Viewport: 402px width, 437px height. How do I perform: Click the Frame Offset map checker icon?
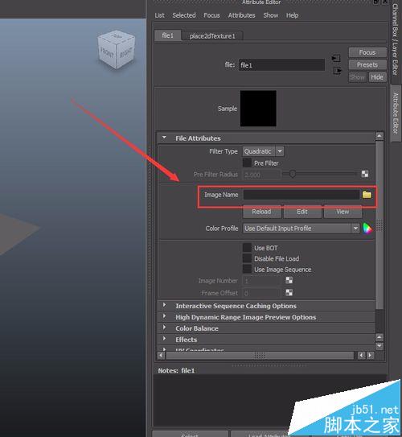click(x=289, y=292)
